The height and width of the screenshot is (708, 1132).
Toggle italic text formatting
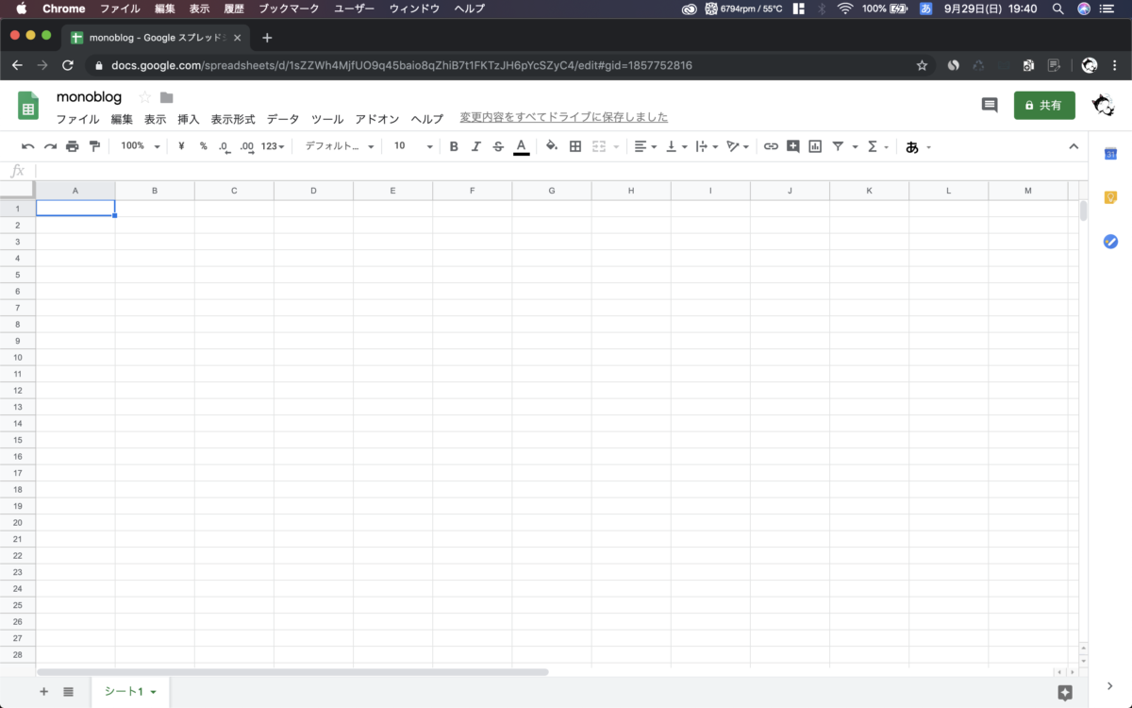tap(475, 146)
